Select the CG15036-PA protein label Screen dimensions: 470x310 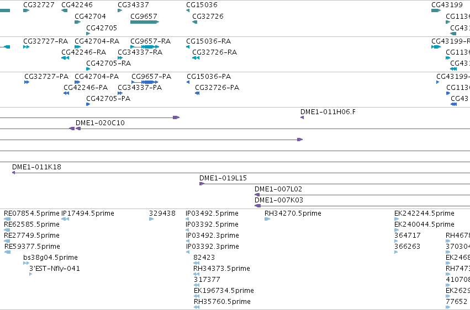tap(209, 77)
